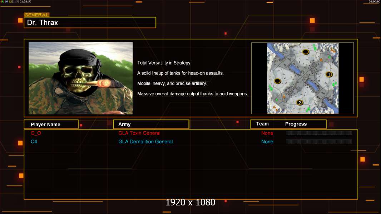This screenshot has width=381, height=214.
Task: Select start position marker 1 on map
Action: click(x=329, y=75)
